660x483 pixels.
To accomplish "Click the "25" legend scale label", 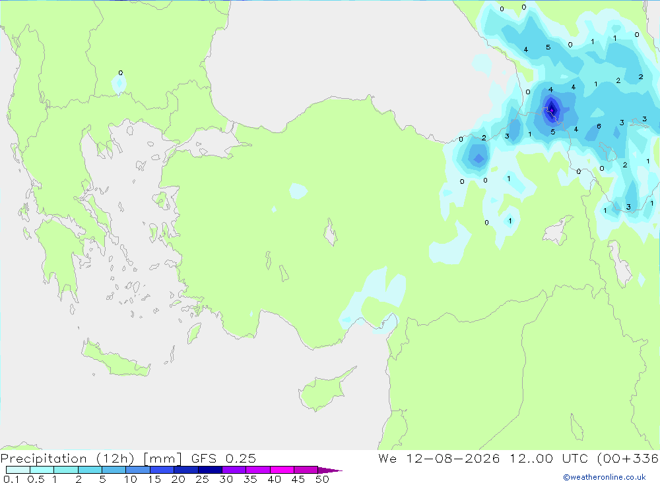I will [x=202, y=479].
